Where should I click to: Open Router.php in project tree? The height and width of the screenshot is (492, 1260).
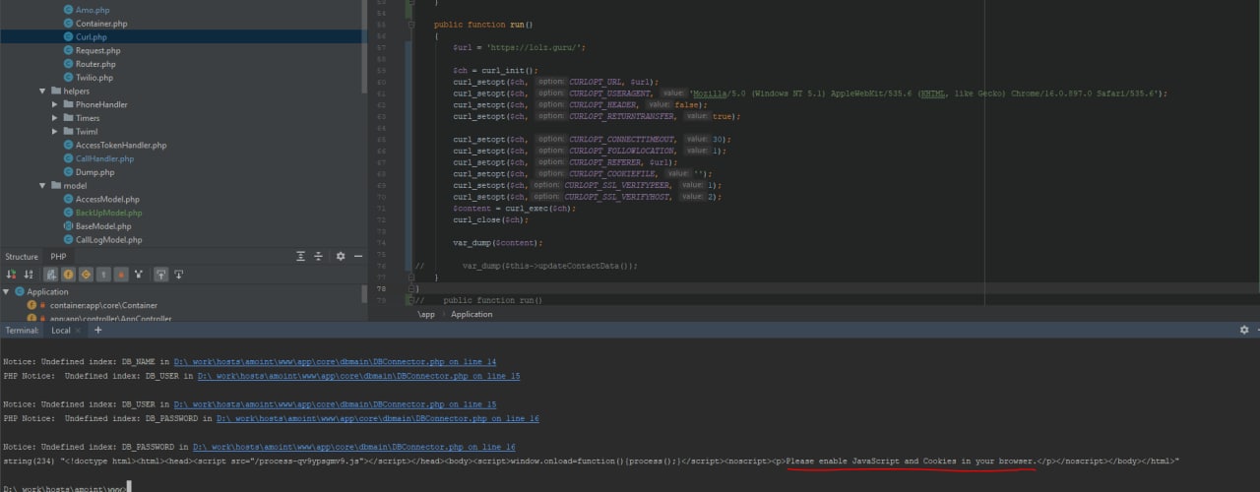coord(94,64)
